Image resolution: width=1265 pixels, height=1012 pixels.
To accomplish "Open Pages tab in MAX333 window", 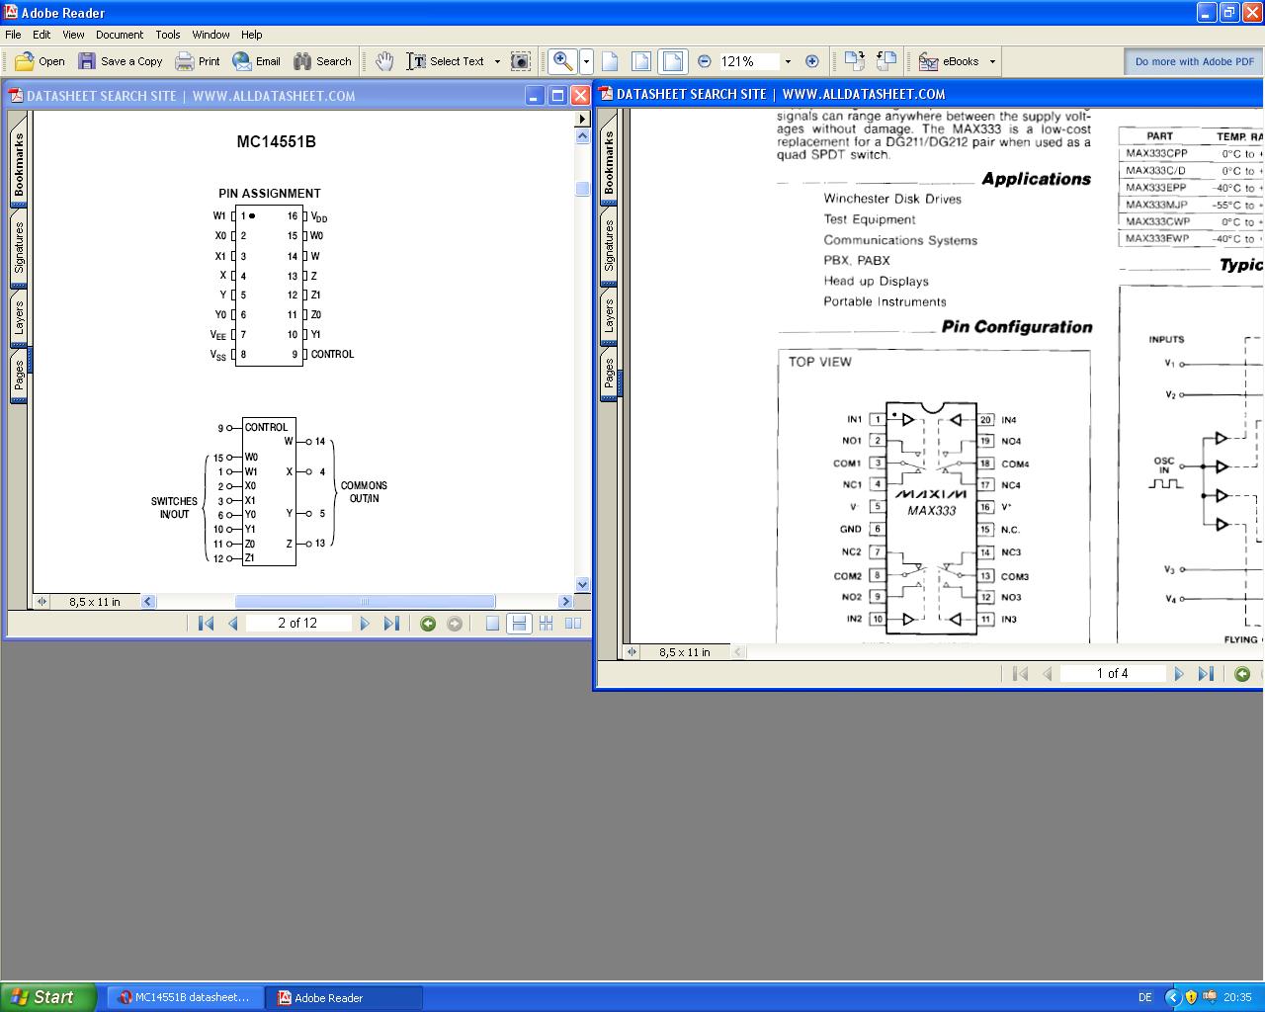I will tap(609, 374).
